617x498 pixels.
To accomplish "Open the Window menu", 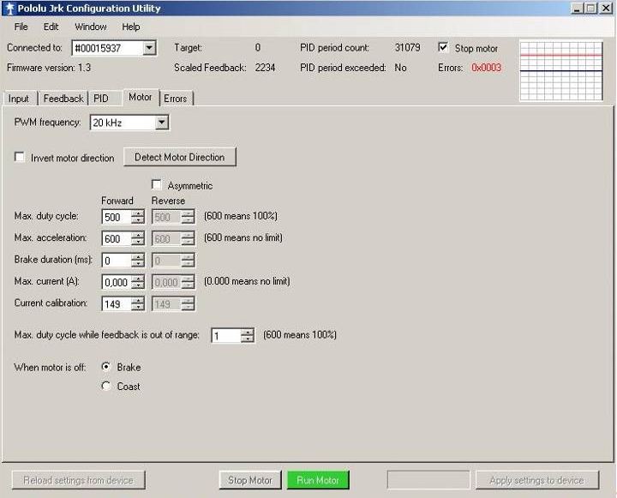I will 90,27.
